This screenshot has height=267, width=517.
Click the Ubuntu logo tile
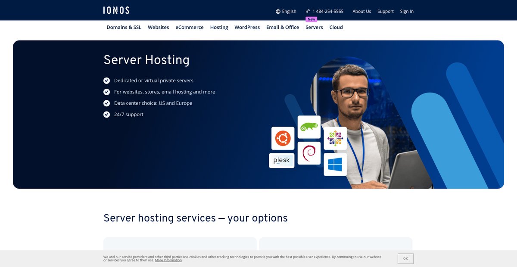283,138
